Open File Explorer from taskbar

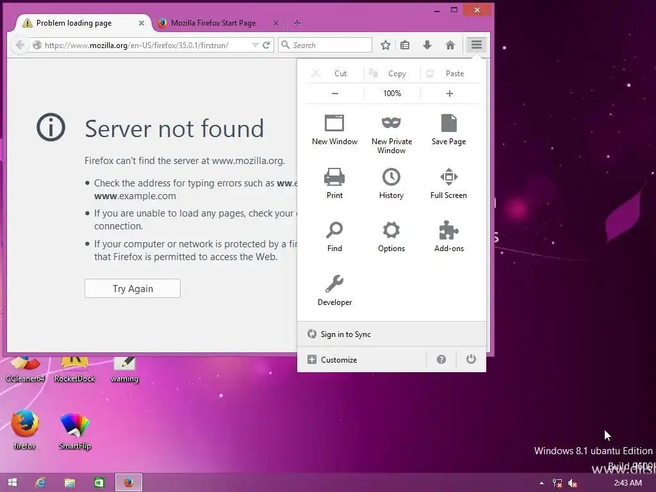(x=69, y=482)
